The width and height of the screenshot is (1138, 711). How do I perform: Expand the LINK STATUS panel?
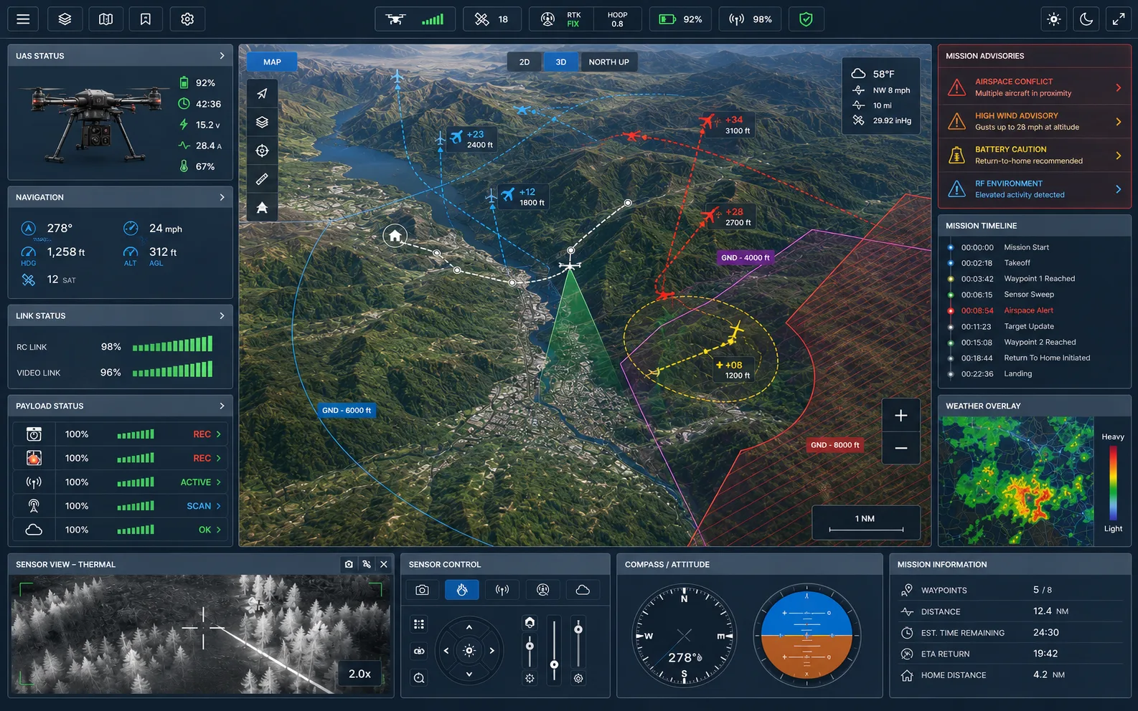click(x=222, y=315)
